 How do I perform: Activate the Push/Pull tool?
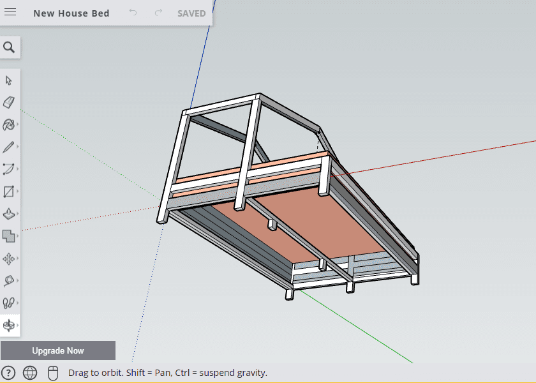pos(8,214)
